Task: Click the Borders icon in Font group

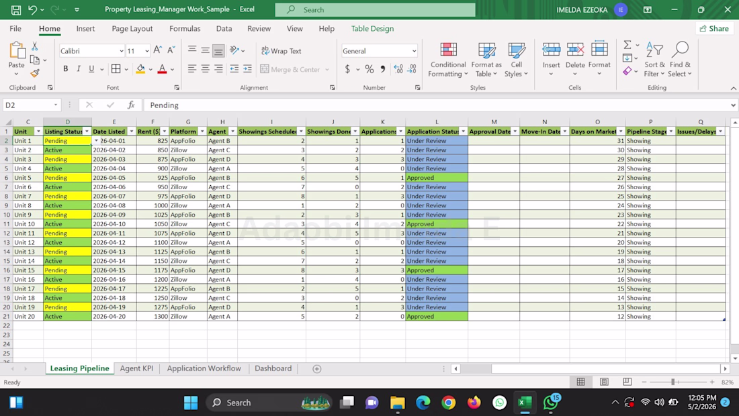Action: (116, 68)
